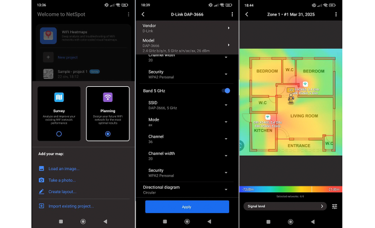This screenshot has width=375, height=228.
Task: Tap Android back triangle on NetSpot welcome screen
Action: 105,221
